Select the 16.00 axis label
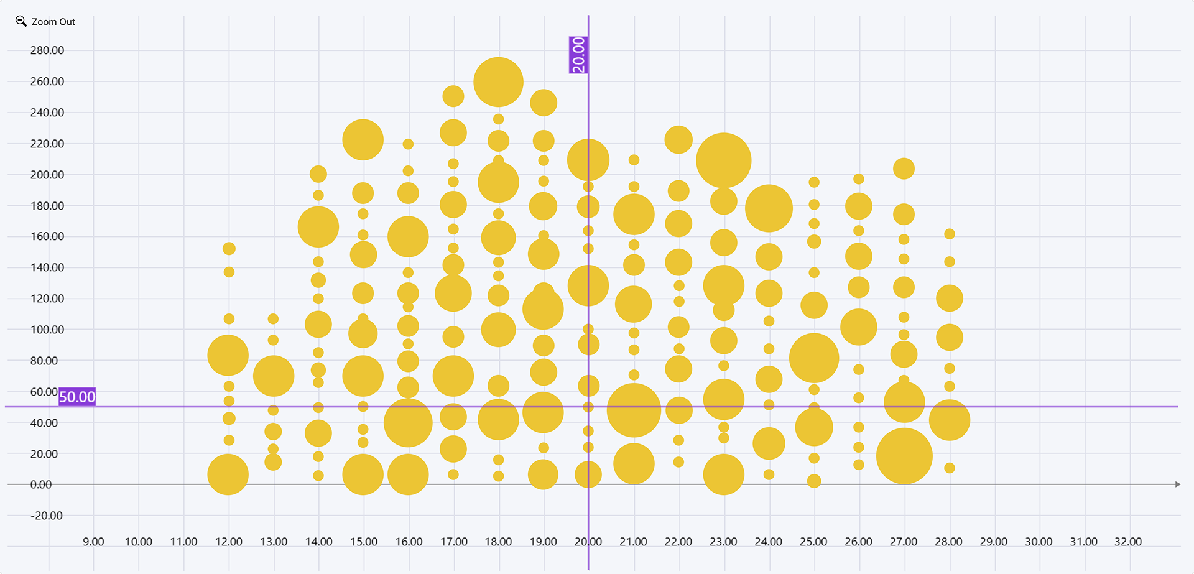 pos(408,542)
